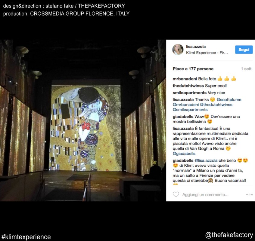Open lisa.azzola's profile picture

coord(178,50)
